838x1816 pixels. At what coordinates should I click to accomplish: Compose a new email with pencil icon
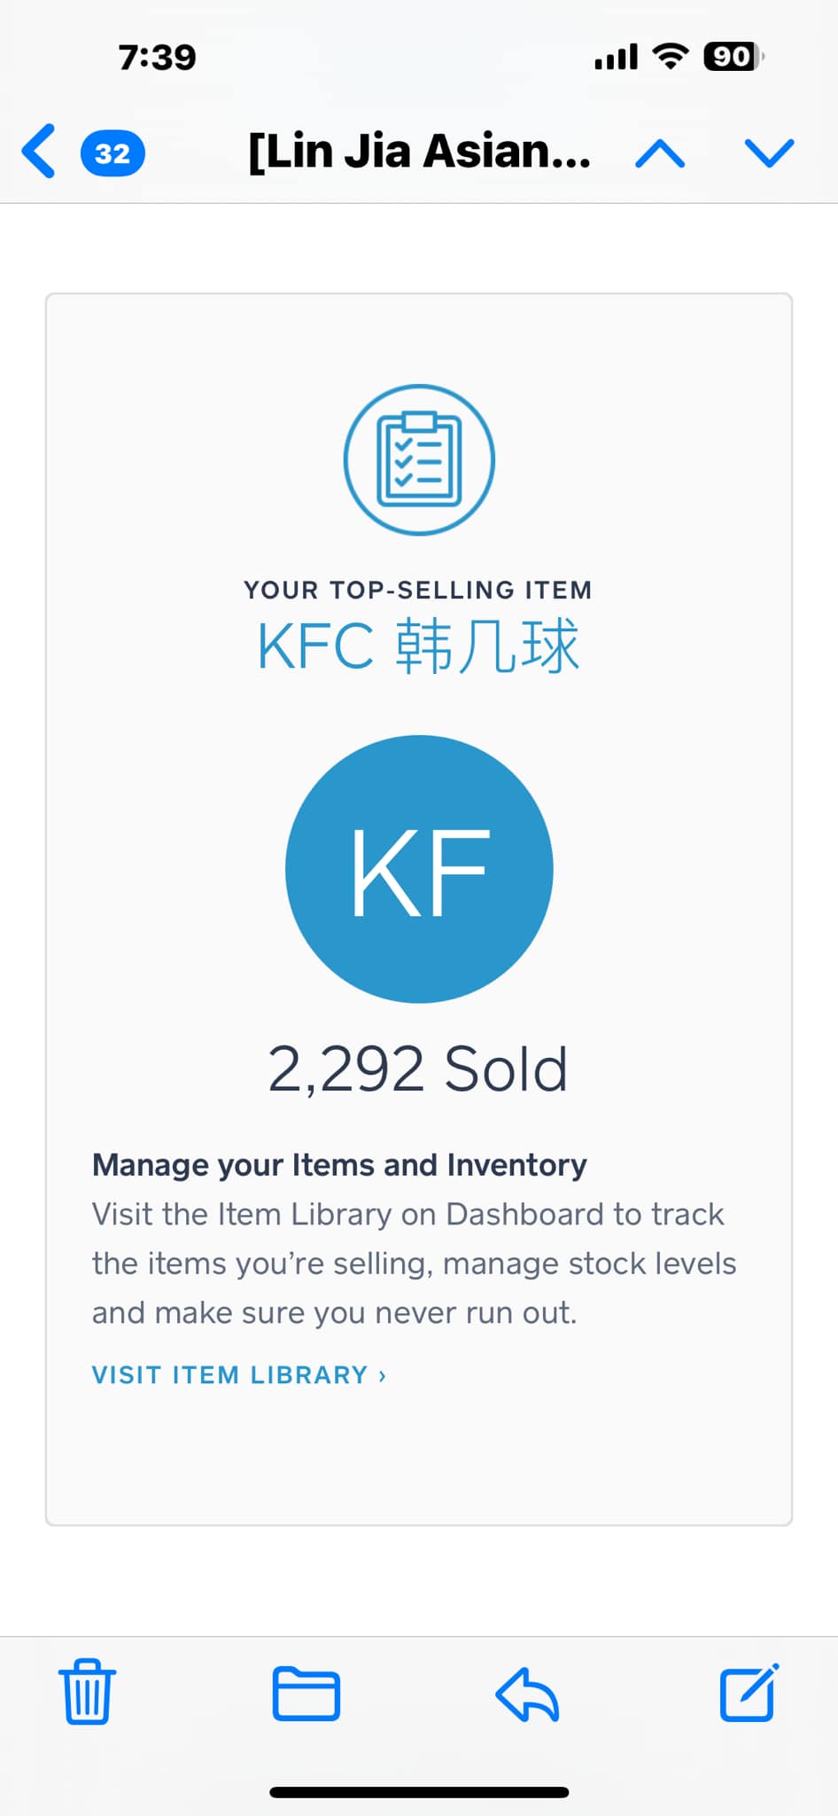749,1692
